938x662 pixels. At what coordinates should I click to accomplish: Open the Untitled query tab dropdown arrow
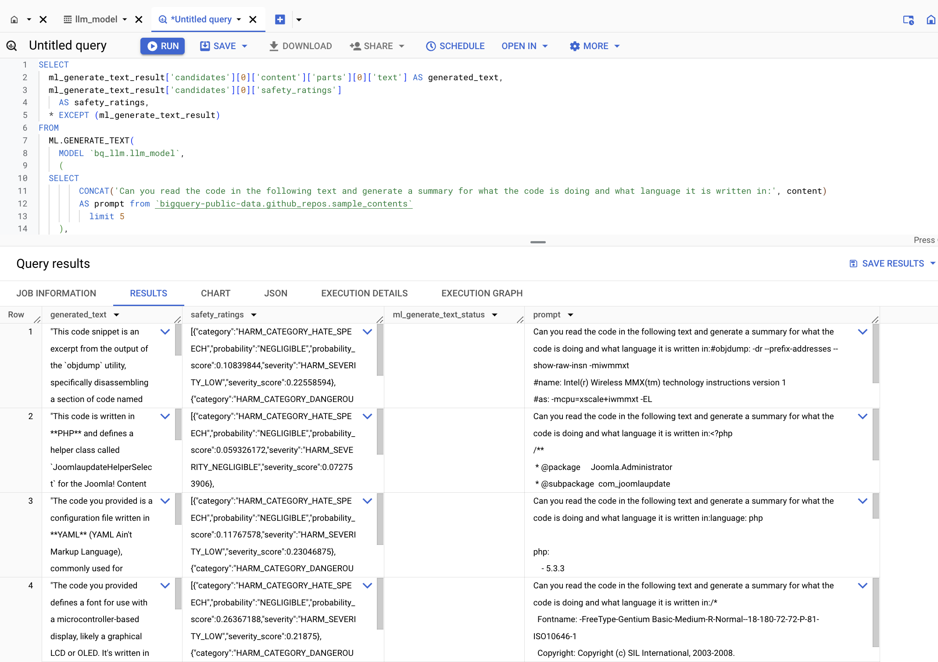click(x=239, y=19)
